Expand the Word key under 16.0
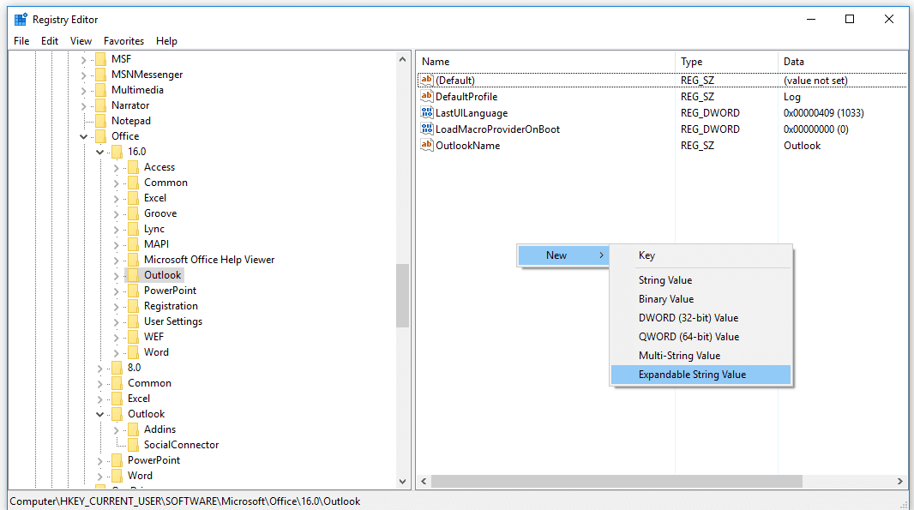The width and height of the screenshot is (914, 510). tap(116, 352)
